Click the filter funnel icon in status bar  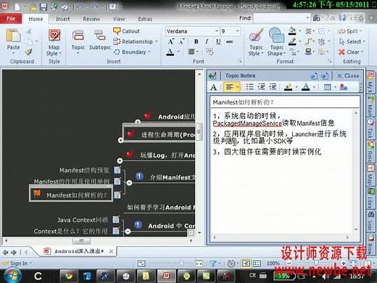212,263
